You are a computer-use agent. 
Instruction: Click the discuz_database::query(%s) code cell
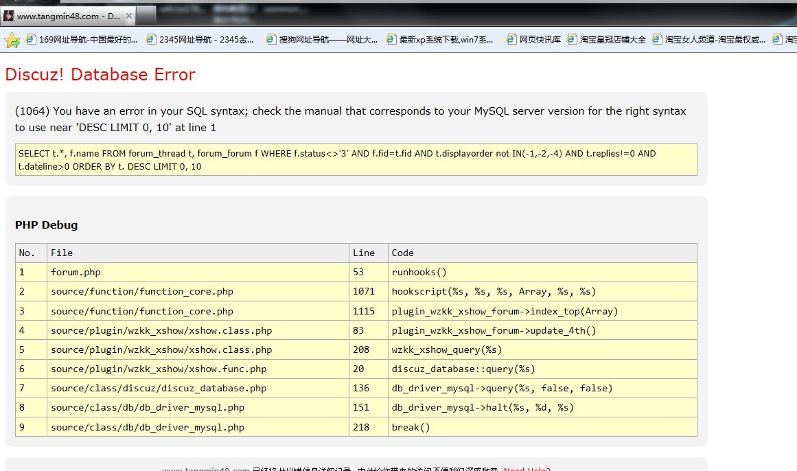pyautogui.click(x=542, y=369)
